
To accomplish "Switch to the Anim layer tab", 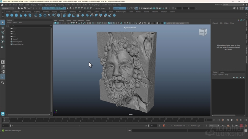I will 222,72.
